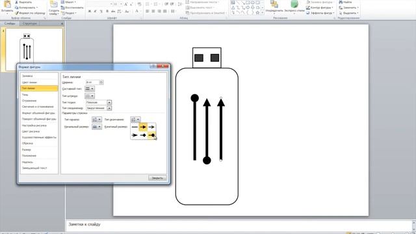The width and height of the screenshot is (416, 234).
Task: Switch to Outline (Структура) pane tab
Action: (29, 23)
